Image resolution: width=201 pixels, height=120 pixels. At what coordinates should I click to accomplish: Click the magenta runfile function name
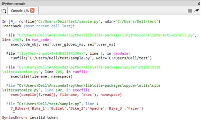pyautogui.click(x=80, y=72)
